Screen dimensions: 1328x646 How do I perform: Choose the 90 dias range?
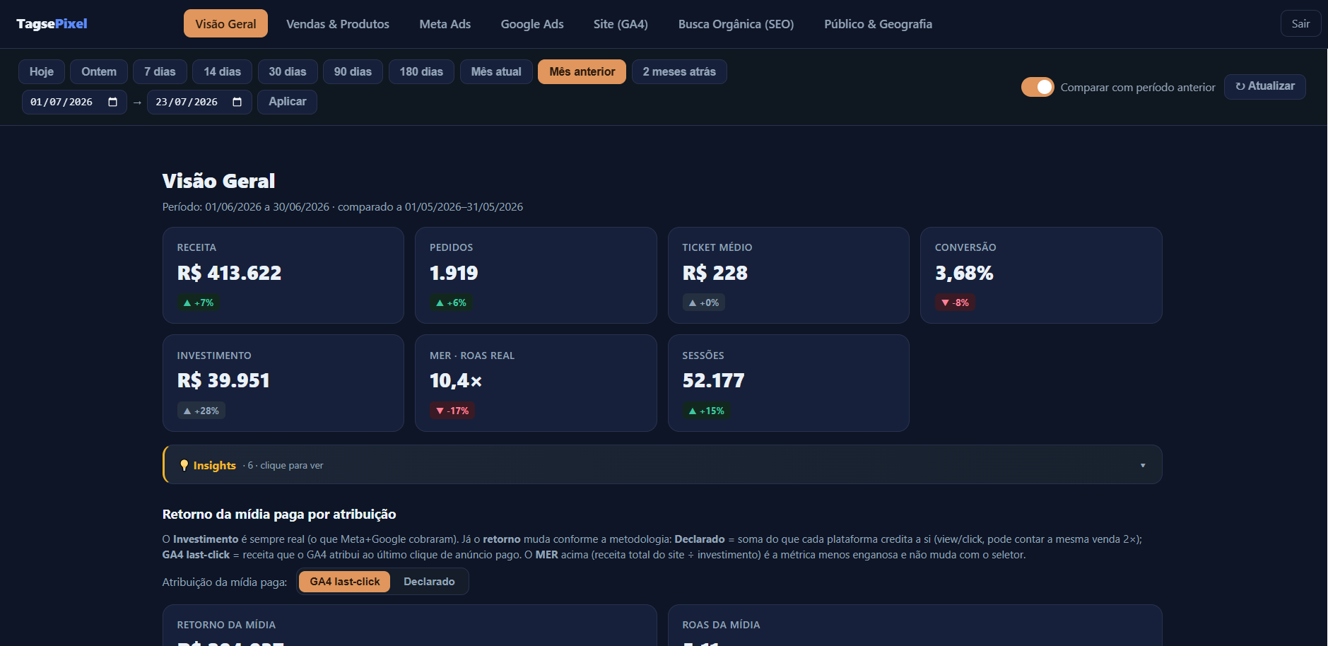(353, 71)
